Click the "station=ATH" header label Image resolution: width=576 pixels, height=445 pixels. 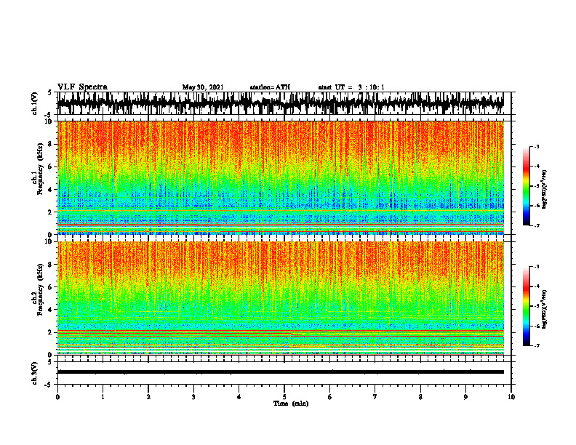pyautogui.click(x=270, y=87)
